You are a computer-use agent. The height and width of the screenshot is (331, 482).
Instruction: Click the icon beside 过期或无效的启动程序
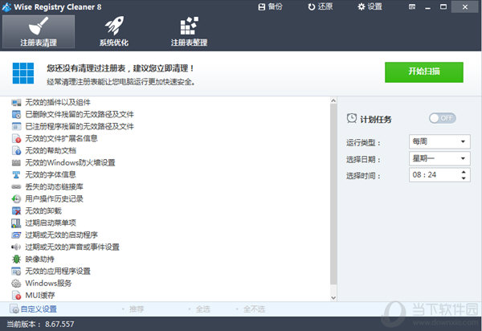coord(16,235)
